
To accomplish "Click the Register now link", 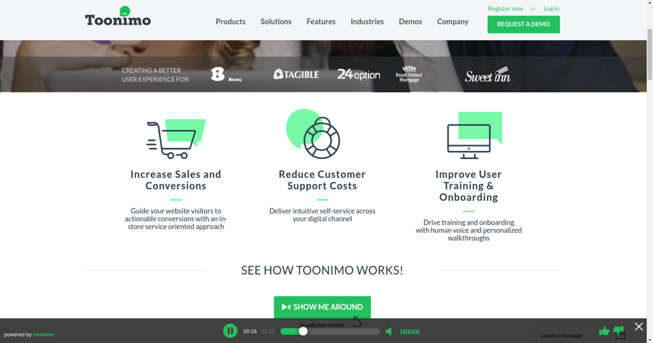I will pos(505,8).
